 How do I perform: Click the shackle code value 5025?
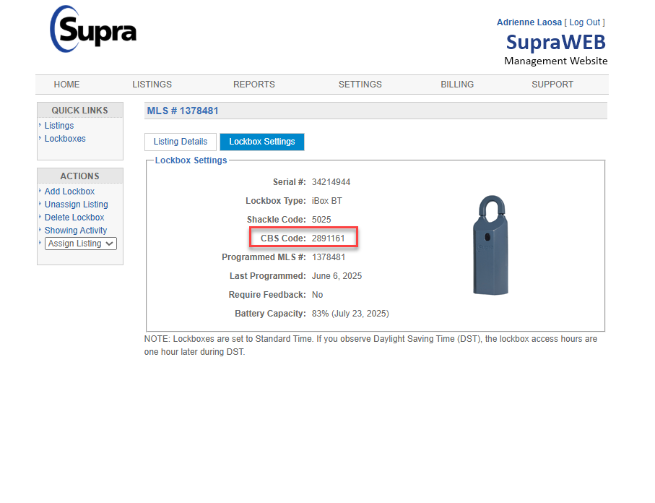pyautogui.click(x=321, y=220)
